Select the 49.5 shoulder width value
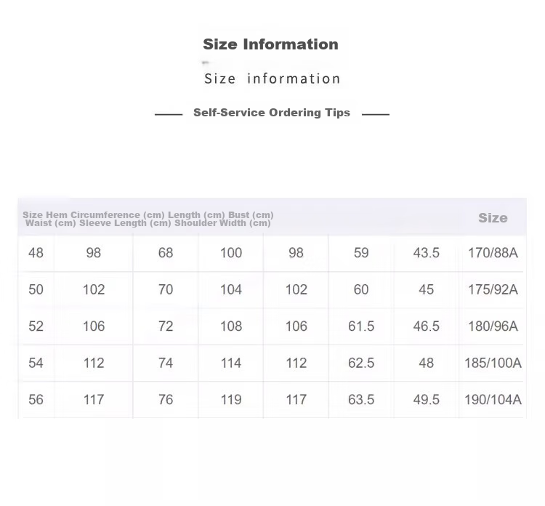 pos(426,400)
